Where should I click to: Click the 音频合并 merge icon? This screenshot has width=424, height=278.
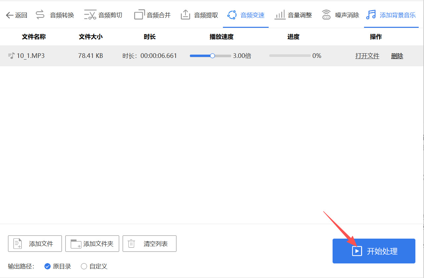[x=139, y=14]
